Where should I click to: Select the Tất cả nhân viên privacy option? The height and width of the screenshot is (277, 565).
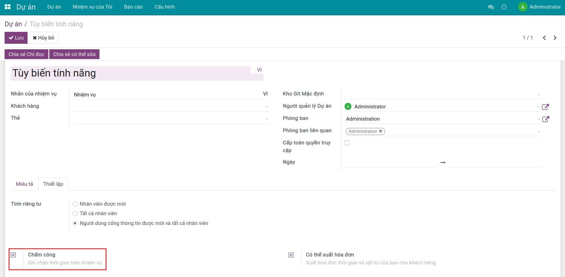tap(75, 214)
